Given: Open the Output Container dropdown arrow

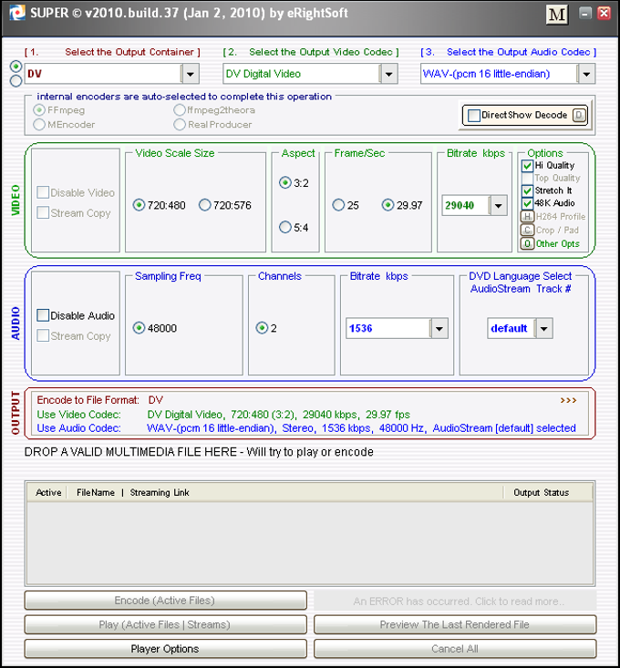Looking at the screenshot, I should click(x=191, y=74).
